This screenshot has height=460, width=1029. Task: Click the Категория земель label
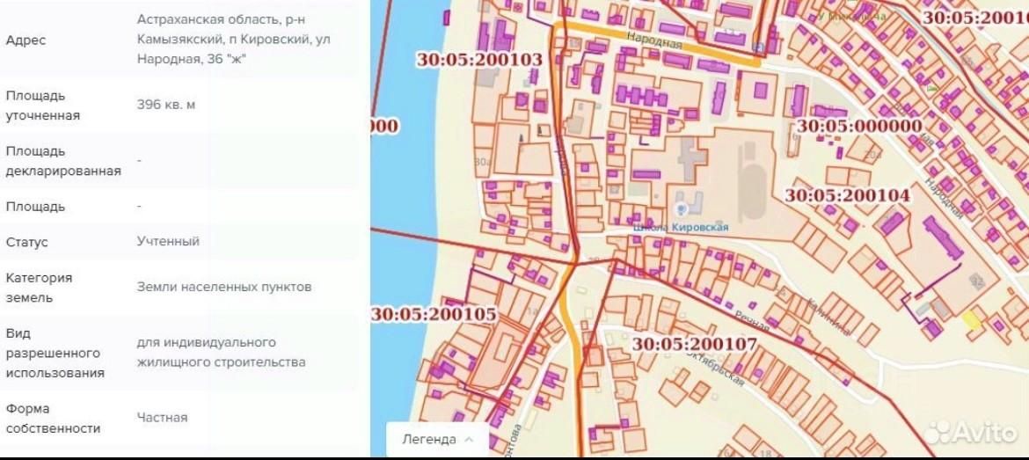tap(39, 288)
